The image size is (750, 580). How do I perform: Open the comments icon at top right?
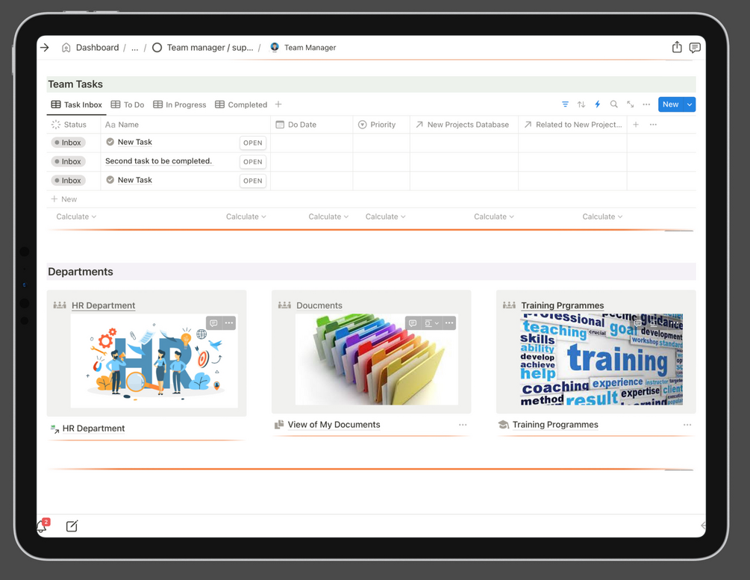click(x=695, y=47)
